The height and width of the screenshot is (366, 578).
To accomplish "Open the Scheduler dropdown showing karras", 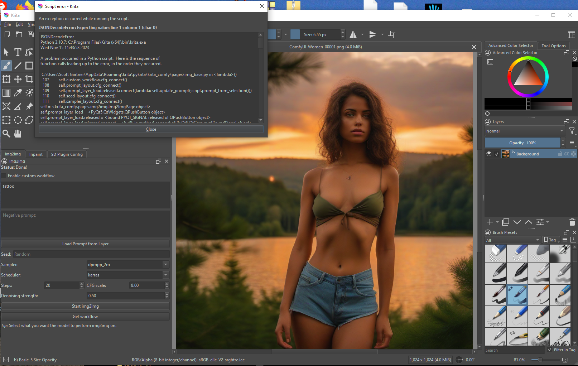I will pyautogui.click(x=127, y=275).
